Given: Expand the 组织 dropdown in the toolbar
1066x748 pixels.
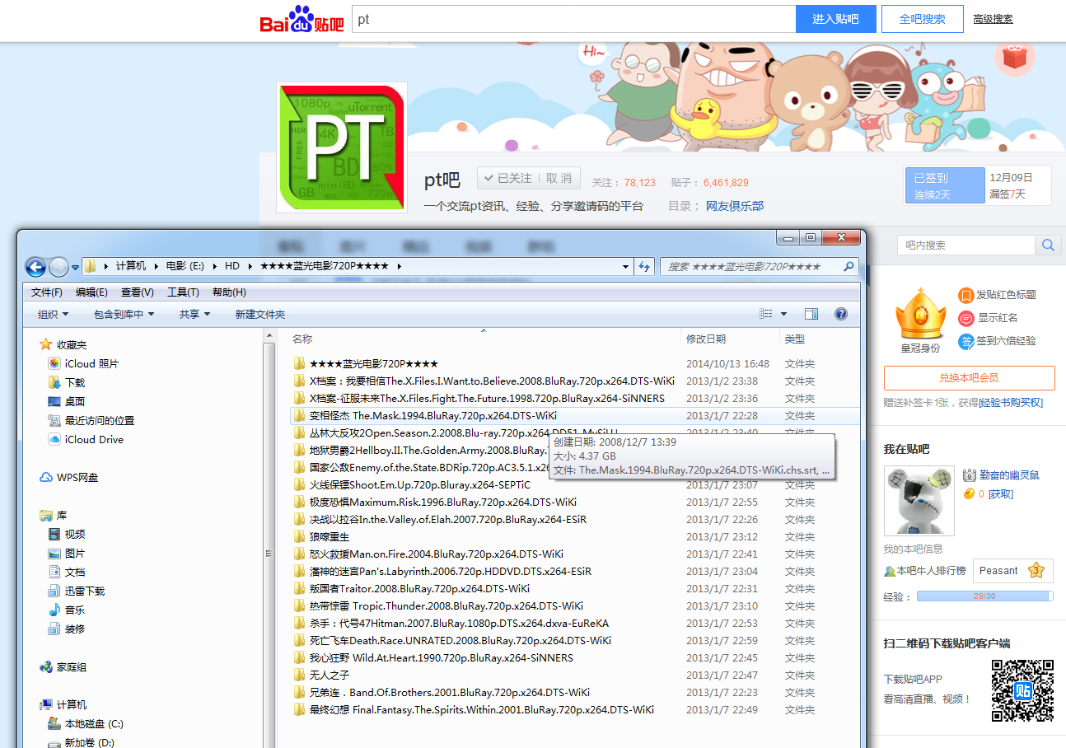Looking at the screenshot, I should [x=53, y=314].
